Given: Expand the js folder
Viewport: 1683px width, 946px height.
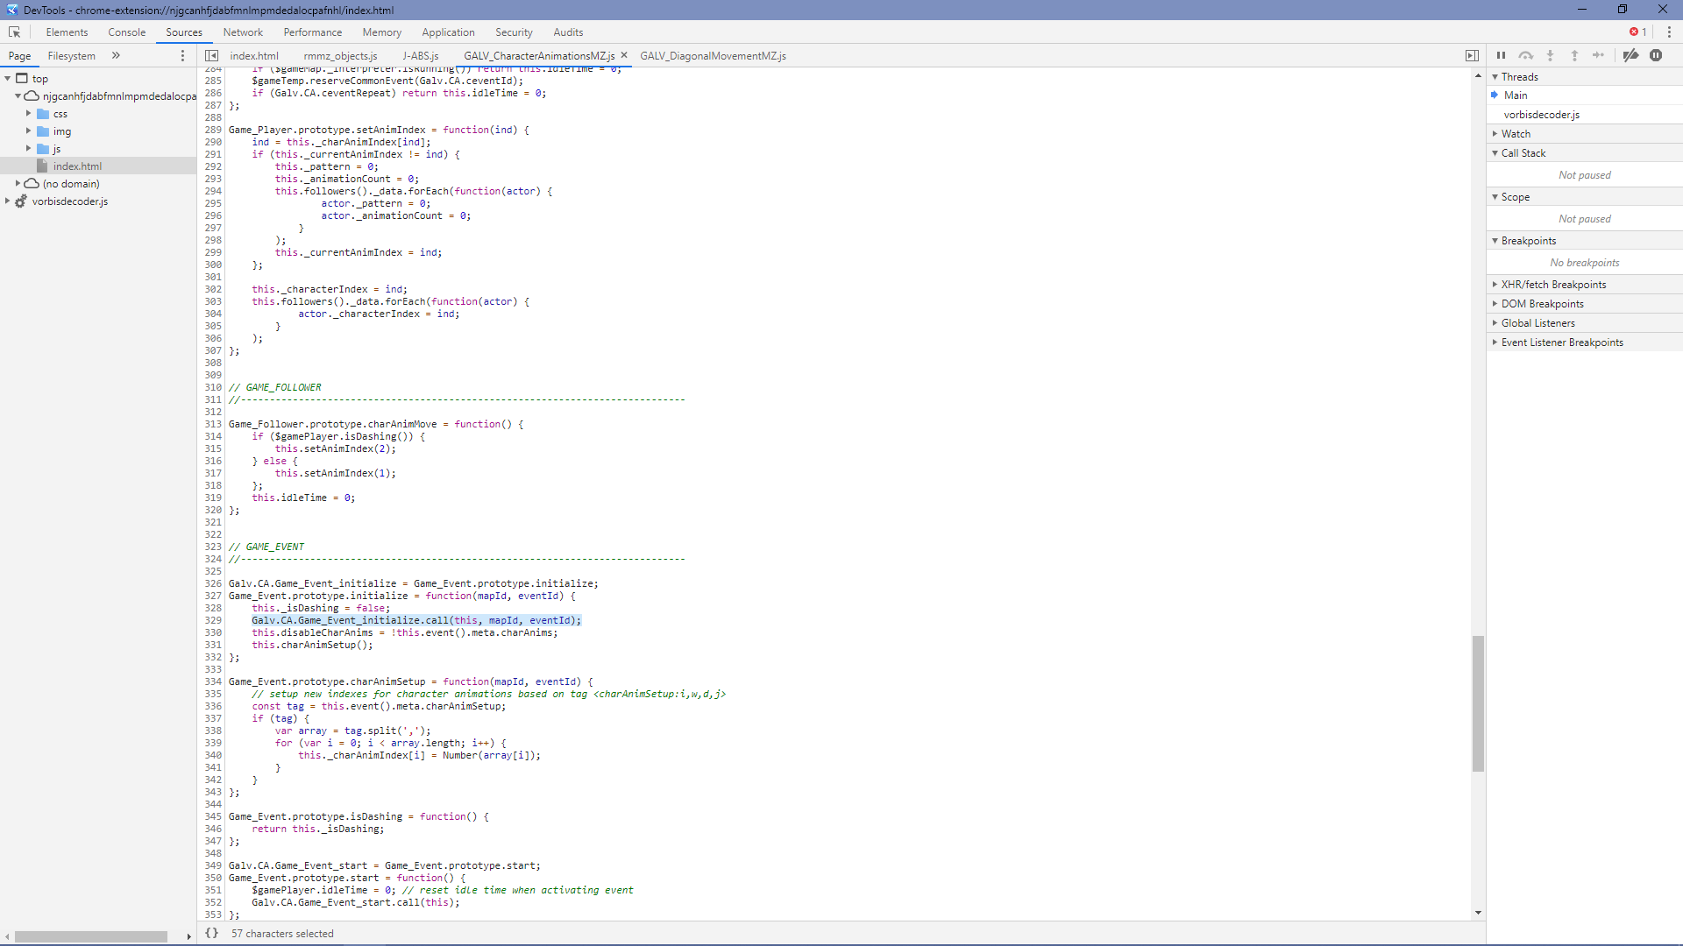Looking at the screenshot, I should pyautogui.click(x=28, y=148).
